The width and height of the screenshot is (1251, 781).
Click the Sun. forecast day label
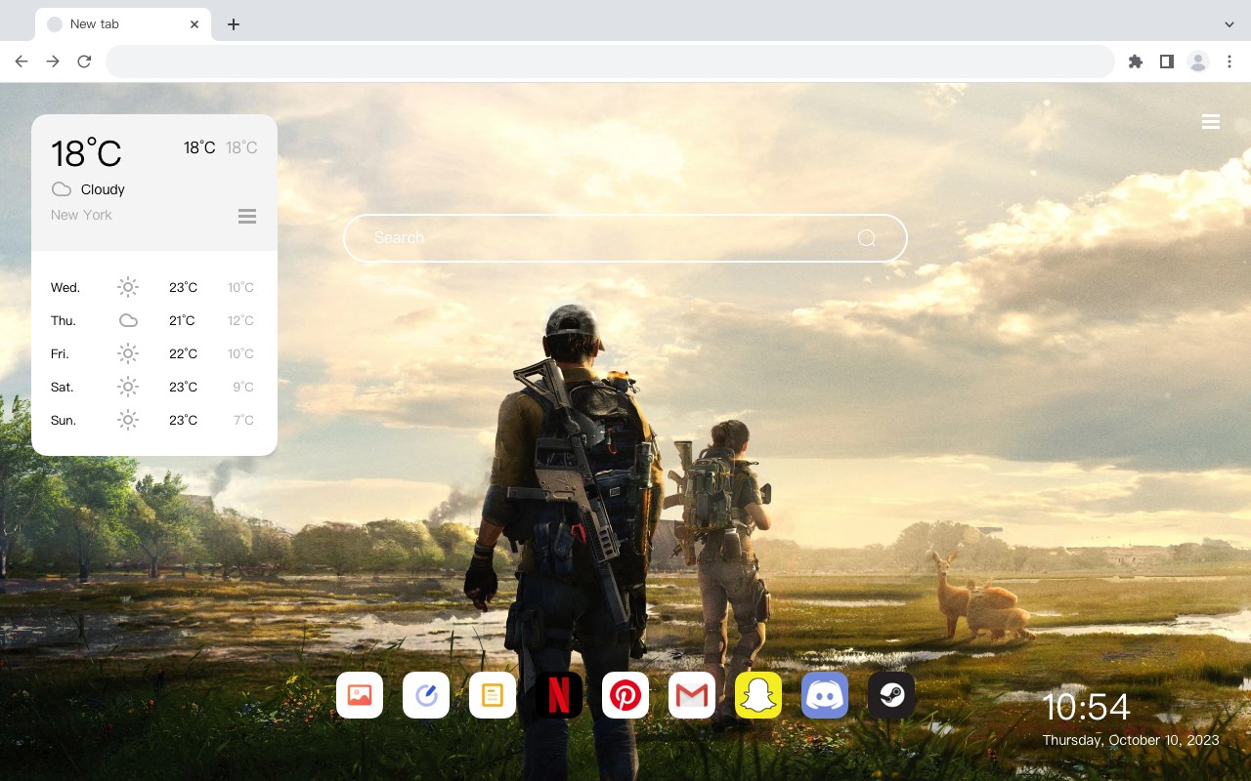64,420
